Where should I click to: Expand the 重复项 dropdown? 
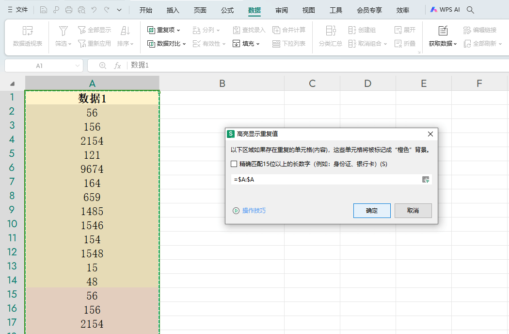point(179,29)
